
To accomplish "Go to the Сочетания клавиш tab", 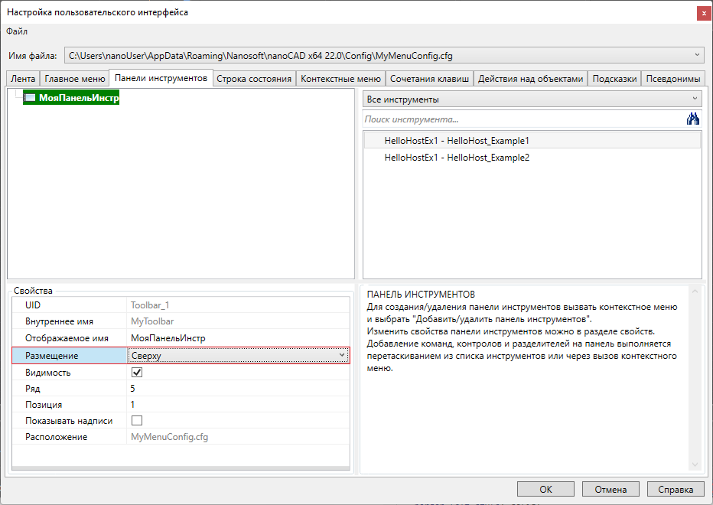I will pyautogui.click(x=429, y=79).
